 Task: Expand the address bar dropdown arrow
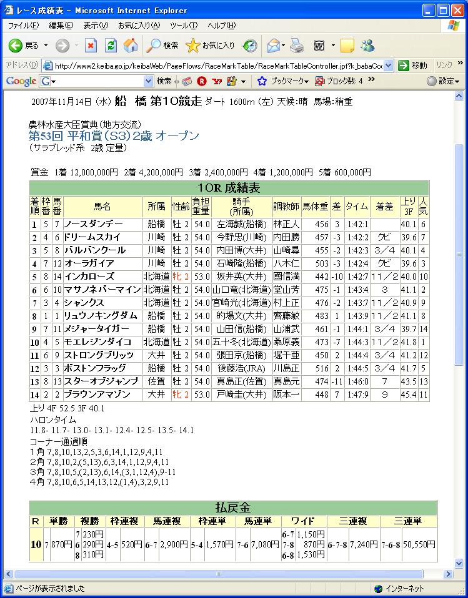point(388,66)
